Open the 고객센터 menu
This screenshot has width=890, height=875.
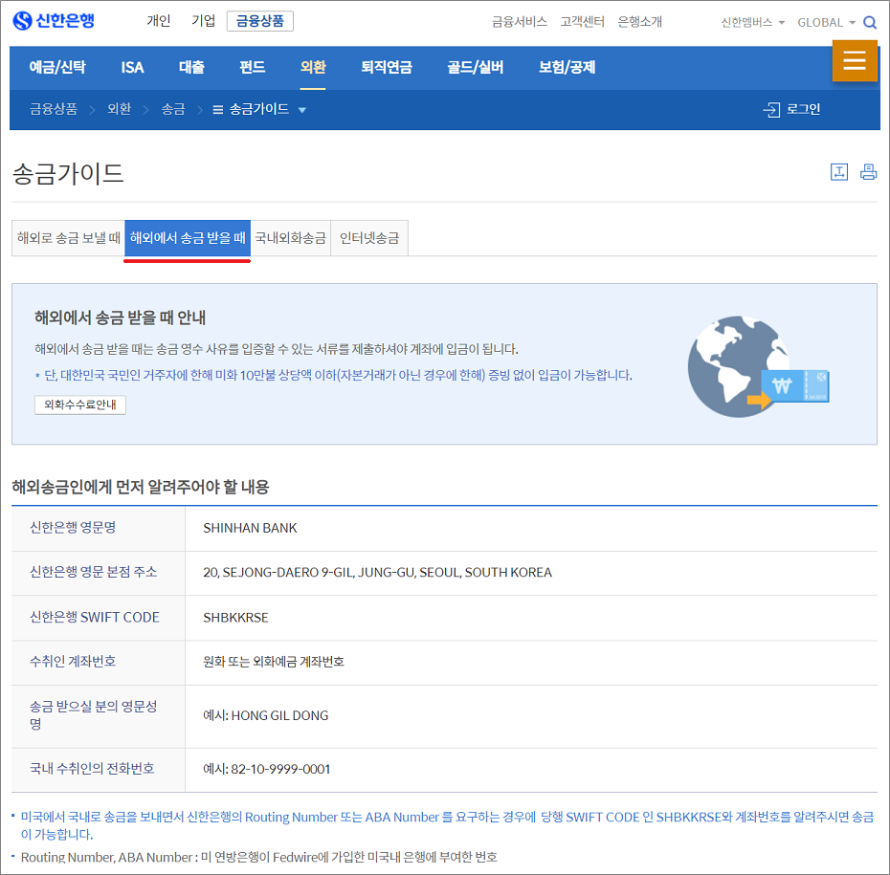click(x=583, y=22)
